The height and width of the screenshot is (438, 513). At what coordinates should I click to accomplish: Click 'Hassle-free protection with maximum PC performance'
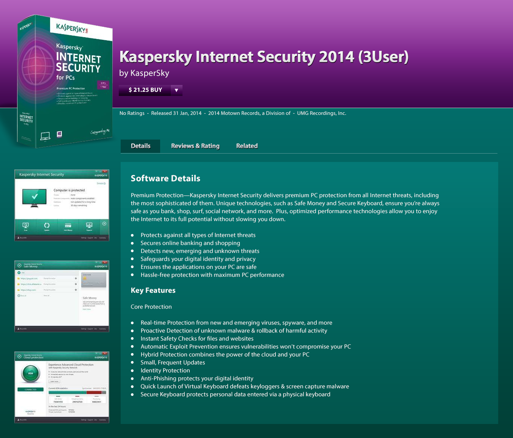click(x=212, y=275)
